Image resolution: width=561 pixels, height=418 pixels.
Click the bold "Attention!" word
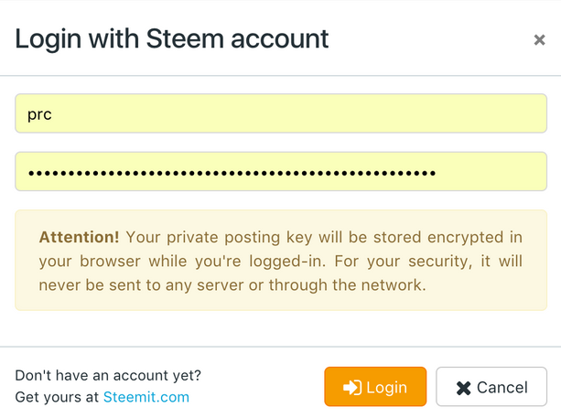[x=79, y=237]
